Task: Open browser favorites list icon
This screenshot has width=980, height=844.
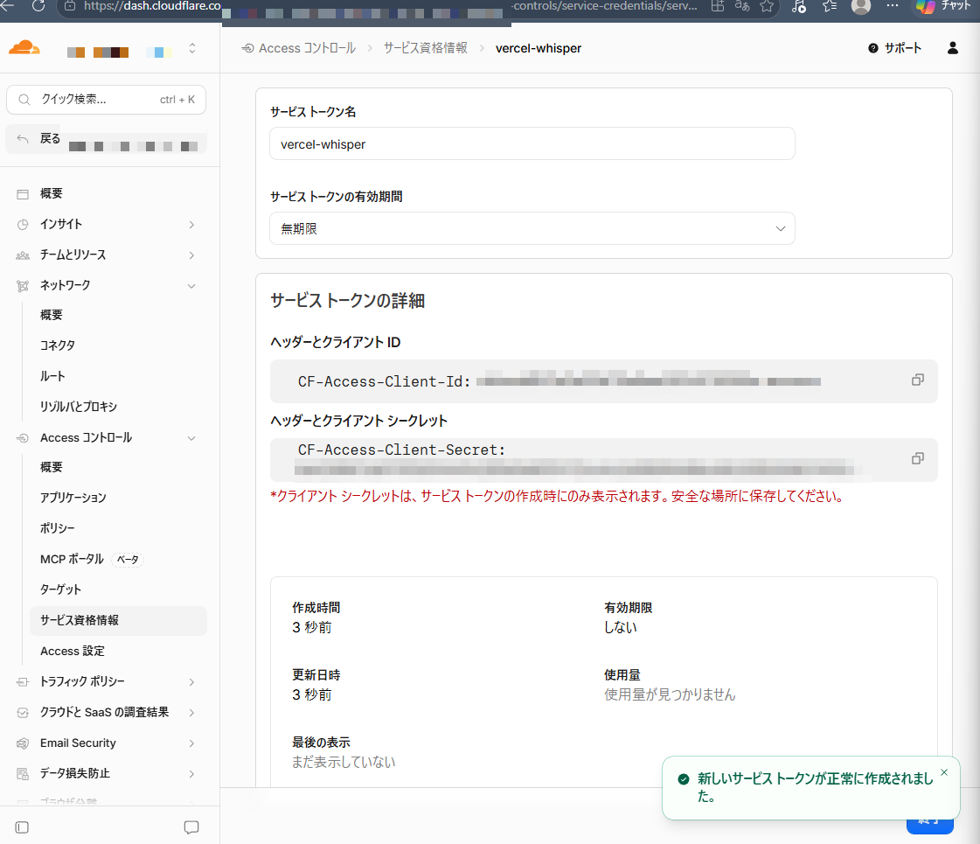Action: click(830, 6)
